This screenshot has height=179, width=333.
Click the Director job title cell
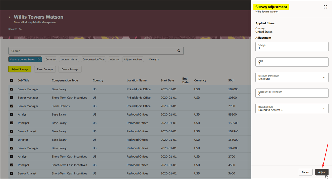coord(23,140)
